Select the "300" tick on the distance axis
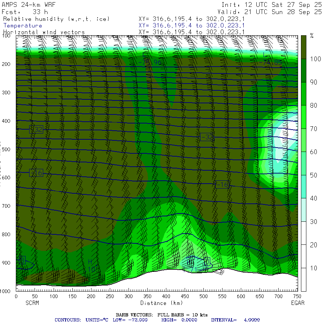Screen dimensions: 324x324 [x=129, y=296]
